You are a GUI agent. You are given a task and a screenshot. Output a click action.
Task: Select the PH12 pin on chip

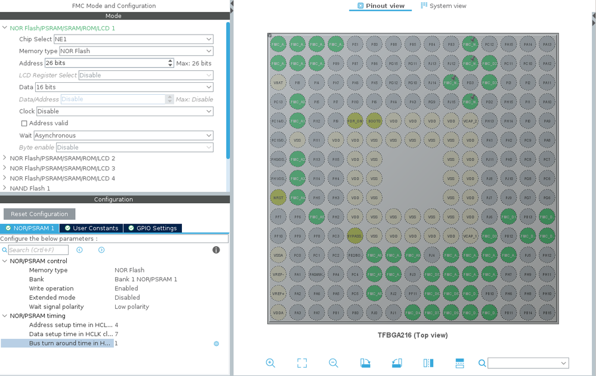547,255
